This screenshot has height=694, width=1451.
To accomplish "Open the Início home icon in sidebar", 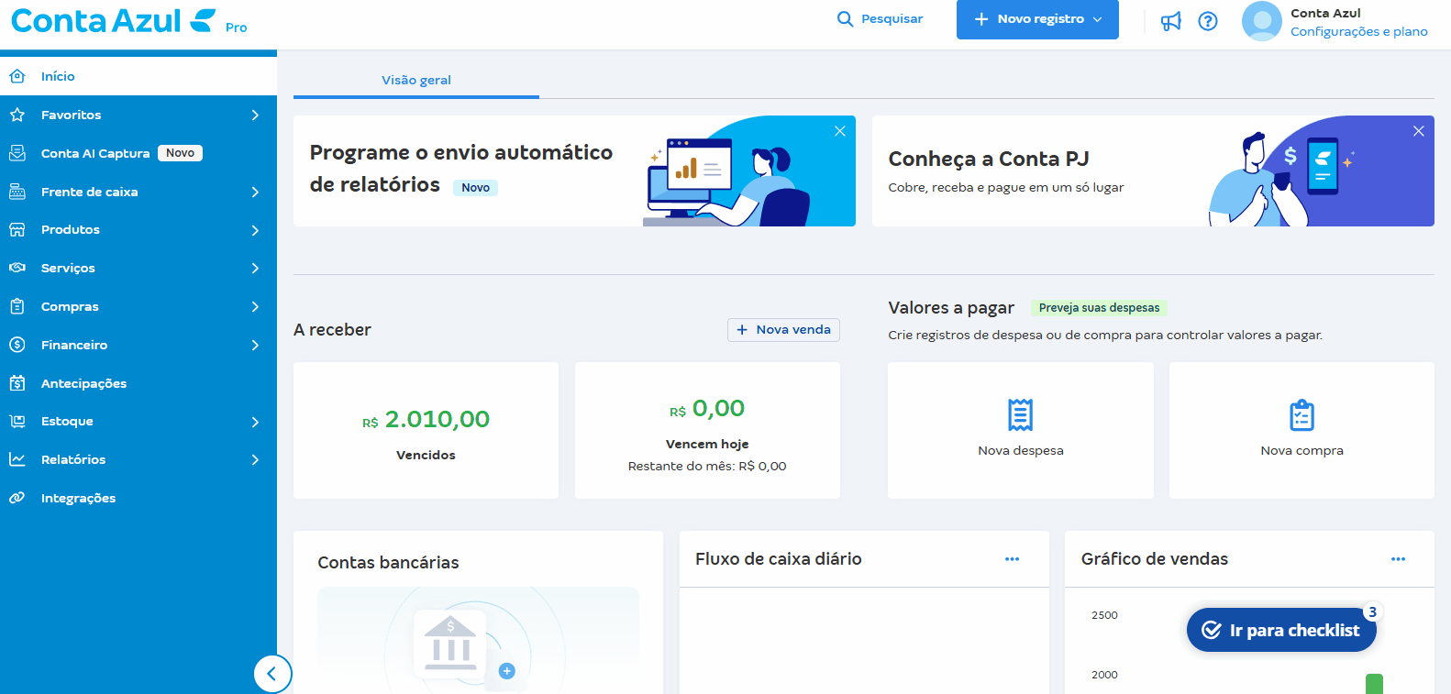I will pos(17,76).
